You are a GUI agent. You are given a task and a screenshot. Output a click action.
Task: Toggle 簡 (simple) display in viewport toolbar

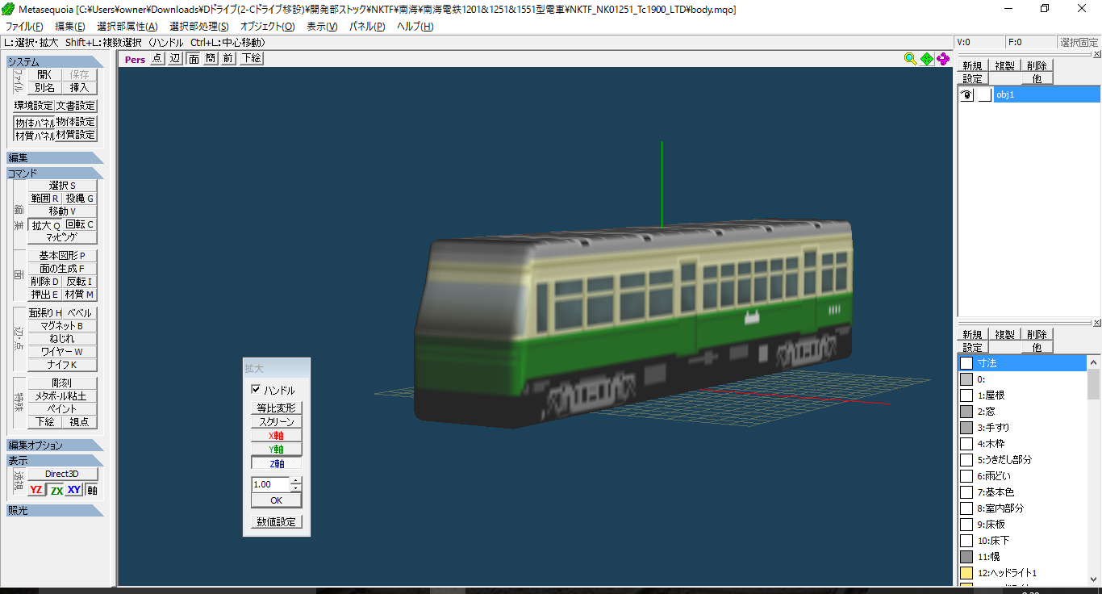click(211, 58)
